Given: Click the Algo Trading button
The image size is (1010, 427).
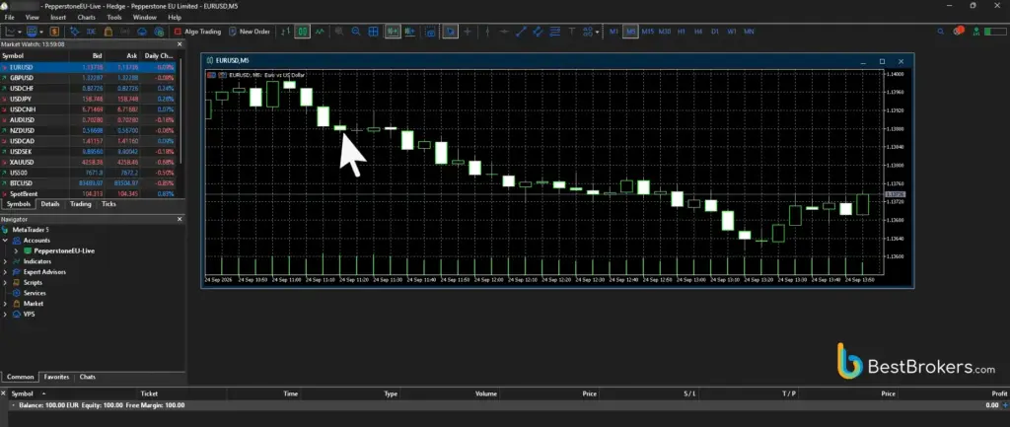Looking at the screenshot, I should point(197,31).
